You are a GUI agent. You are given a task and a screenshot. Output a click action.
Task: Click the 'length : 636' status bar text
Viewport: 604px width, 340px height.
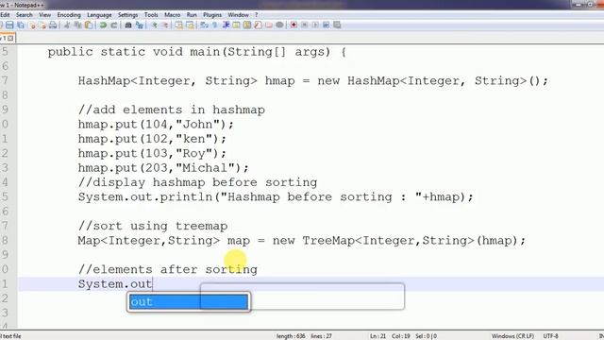click(x=291, y=336)
